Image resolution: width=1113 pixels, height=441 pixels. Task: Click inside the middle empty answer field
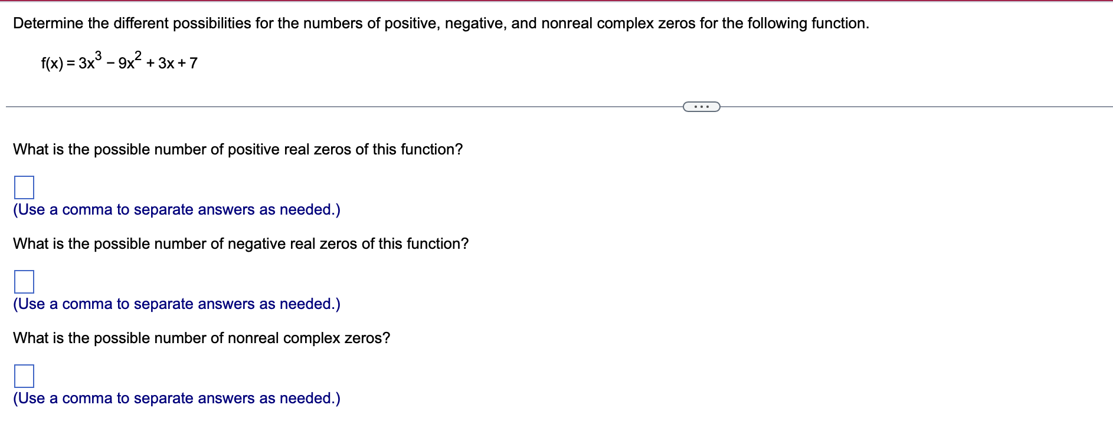[24, 282]
